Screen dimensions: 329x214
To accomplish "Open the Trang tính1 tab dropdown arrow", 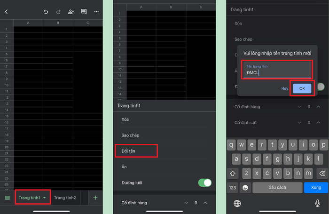I will 45,198.
